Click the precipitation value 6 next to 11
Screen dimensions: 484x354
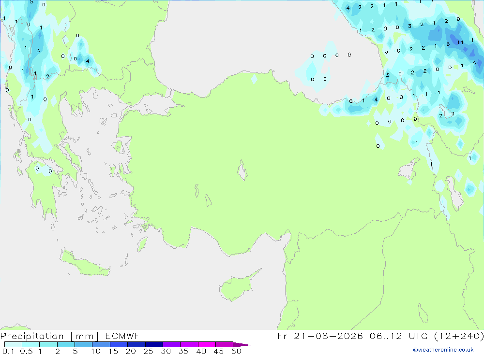(x=448, y=44)
